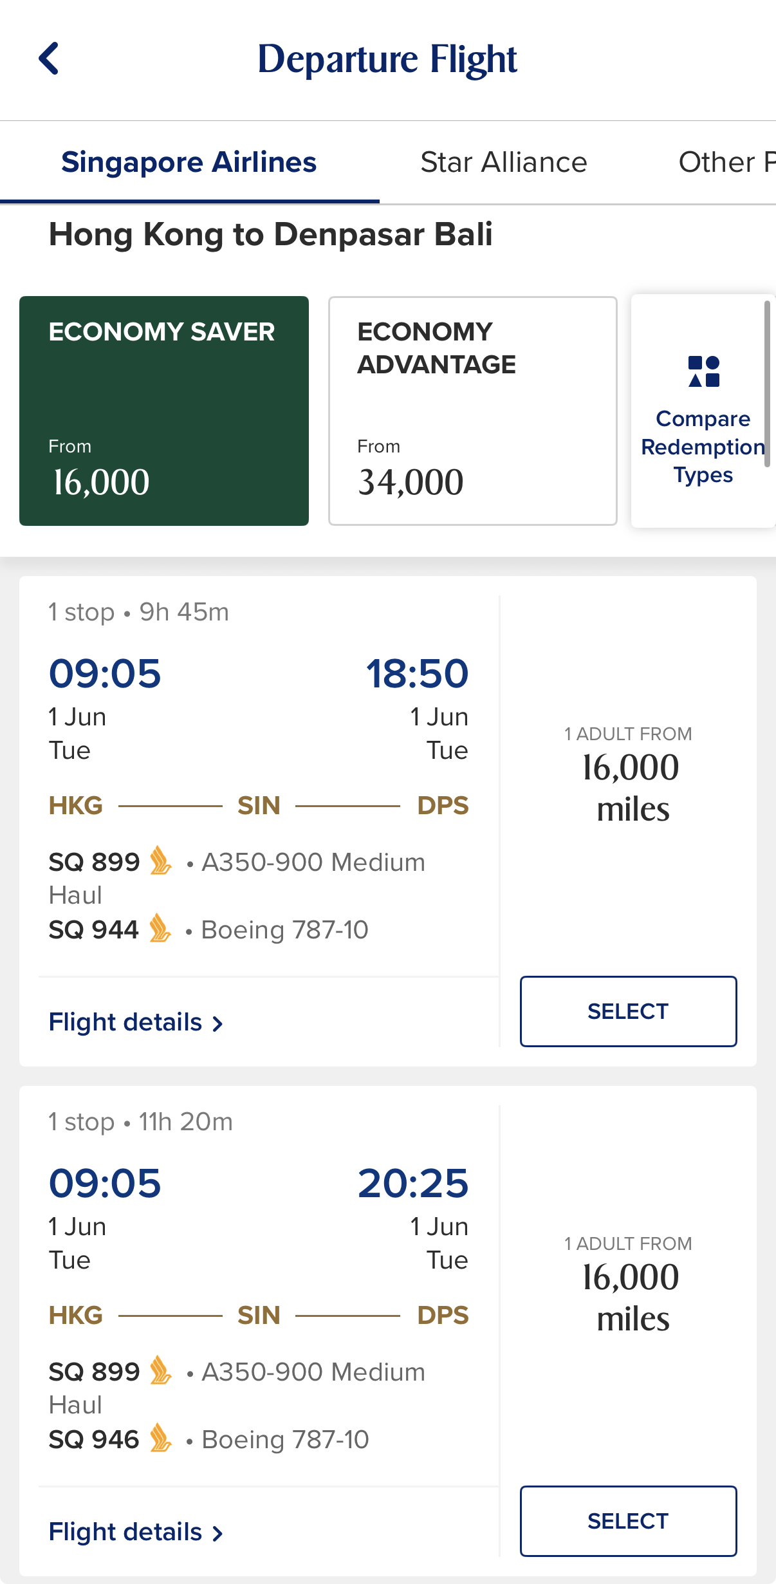776x1584 pixels.
Task: Choose the Economy Saver 16,000 fare card
Action: point(164,411)
